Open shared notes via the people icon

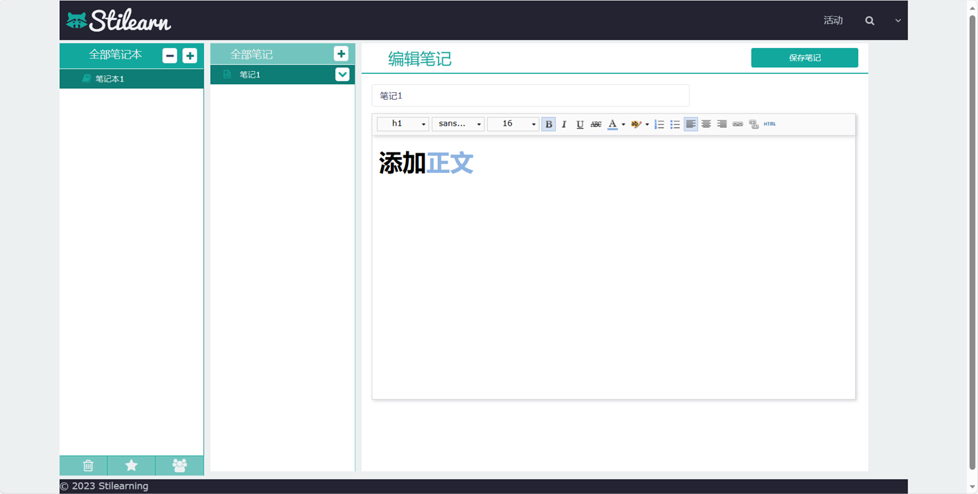(x=178, y=466)
